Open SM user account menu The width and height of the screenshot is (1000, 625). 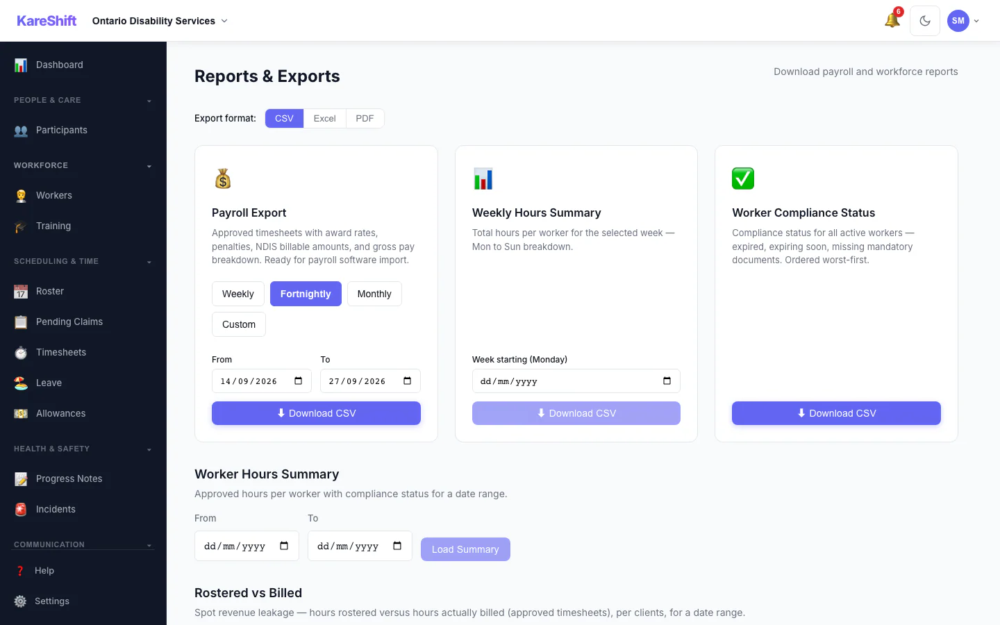tap(963, 21)
